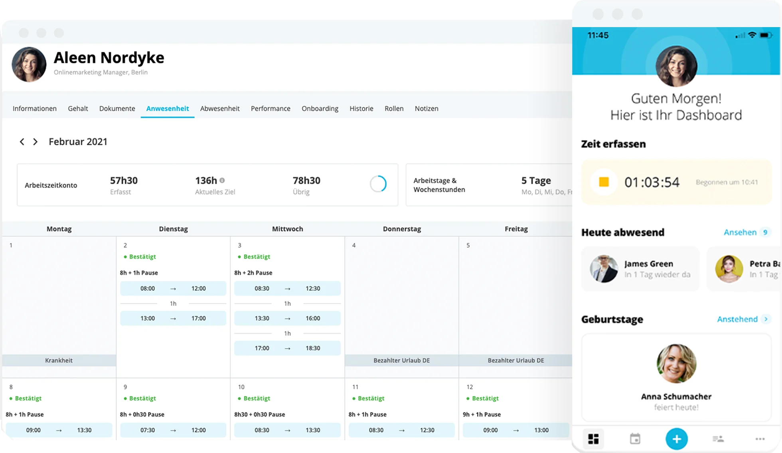The image size is (782, 453).
Task: Select the Performance menu tab
Action: (x=270, y=108)
